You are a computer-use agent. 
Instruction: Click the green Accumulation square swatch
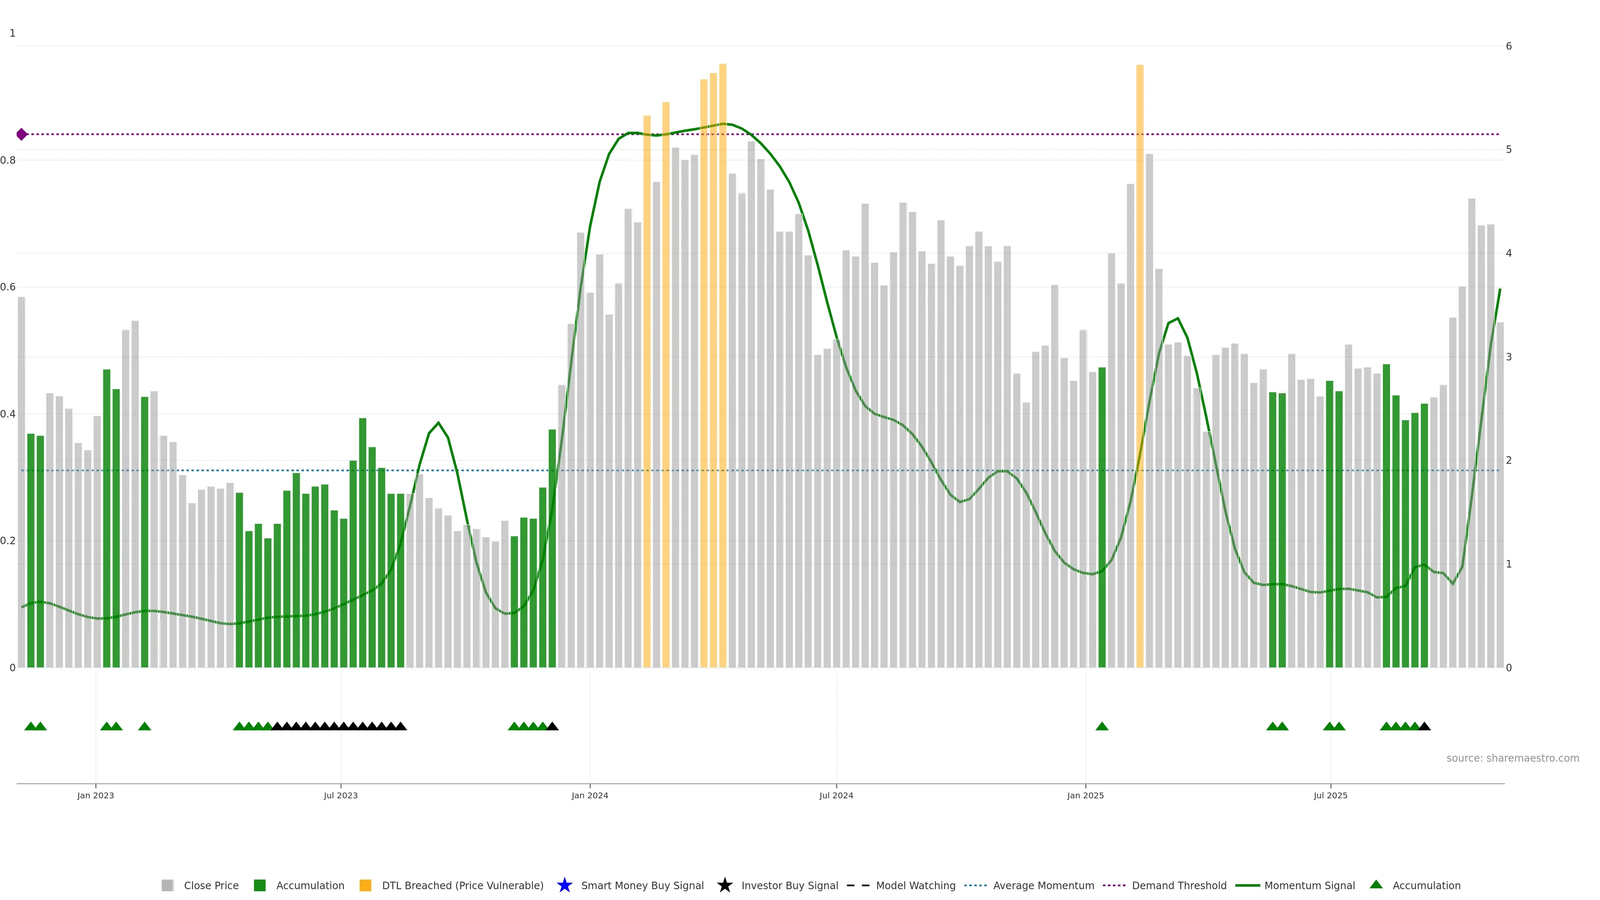tap(260, 885)
